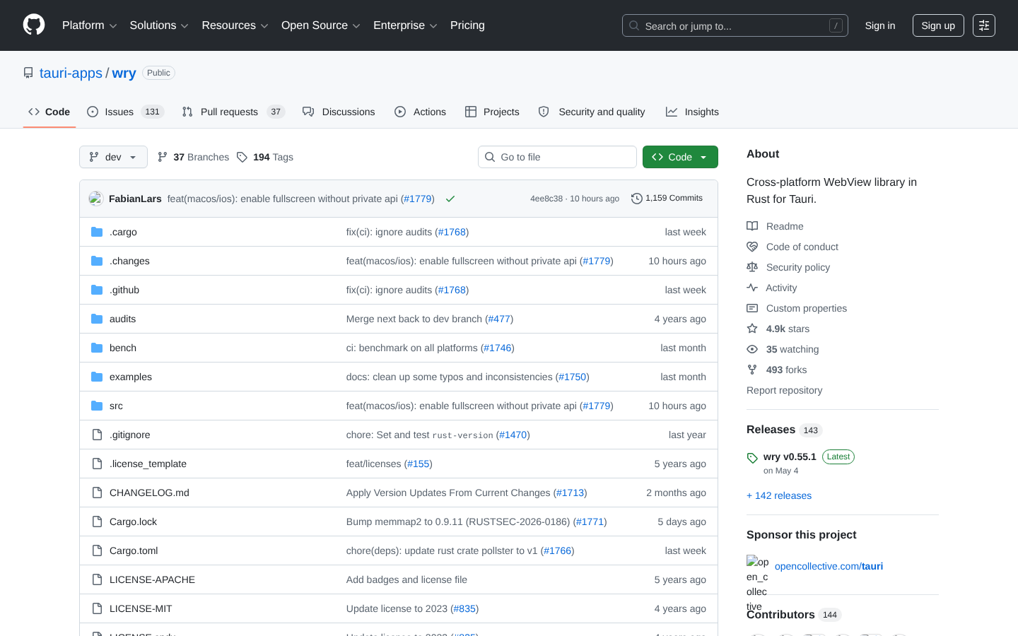Open the GitHub homepage logo
Viewport: 1018px width, 636px height.
34,25
